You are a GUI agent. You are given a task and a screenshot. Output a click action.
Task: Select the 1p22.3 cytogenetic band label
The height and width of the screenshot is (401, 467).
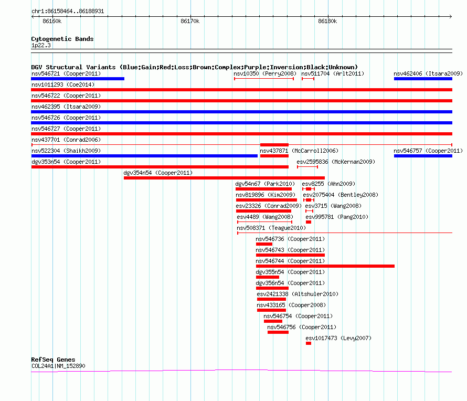(41, 45)
